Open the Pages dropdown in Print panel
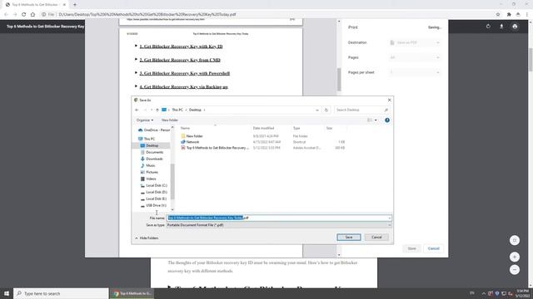This screenshot has width=533, height=299. 415,57
